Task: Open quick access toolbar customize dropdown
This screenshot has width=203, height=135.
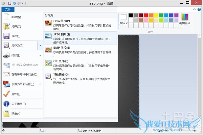Action: pos(23,3)
